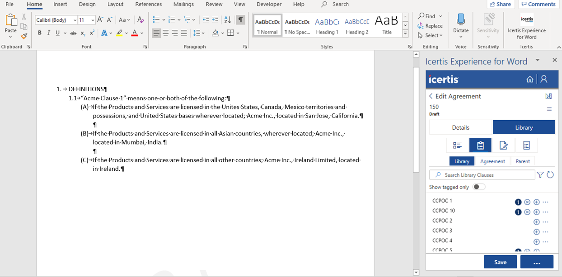Image resolution: width=562 pixels, height=277 pixels.
Task: Click the Icertis home icon
Action: (x=530, y=79)
